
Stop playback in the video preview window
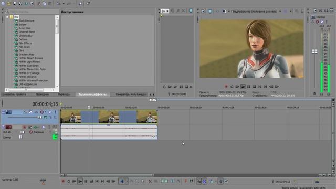254,87
